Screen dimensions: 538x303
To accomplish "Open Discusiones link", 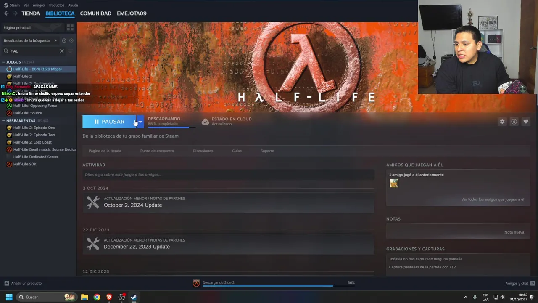I will tap(203, 151).
